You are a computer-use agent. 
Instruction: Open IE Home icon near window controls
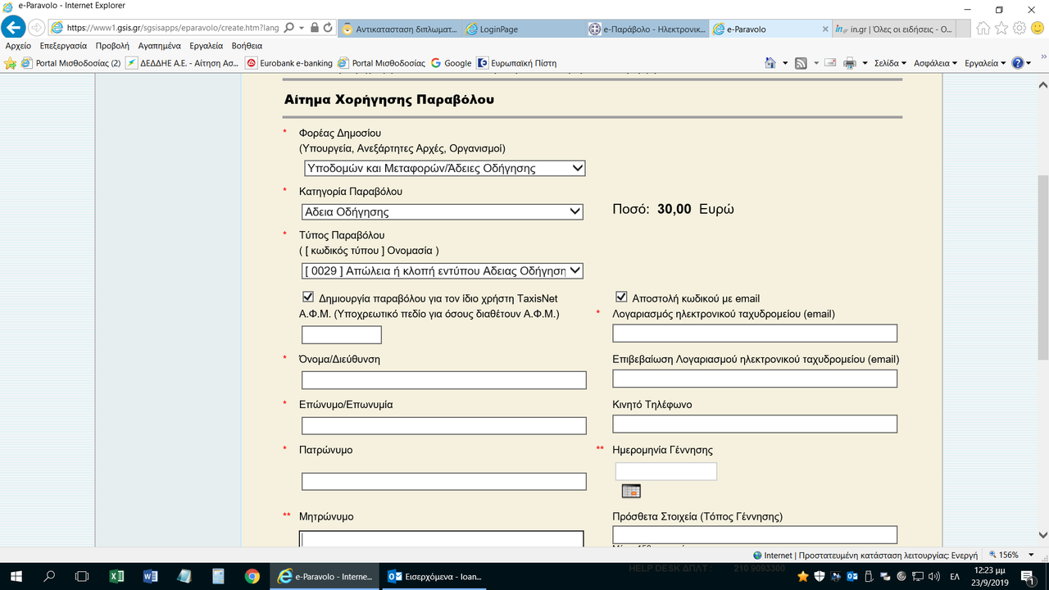pos(983,28)
